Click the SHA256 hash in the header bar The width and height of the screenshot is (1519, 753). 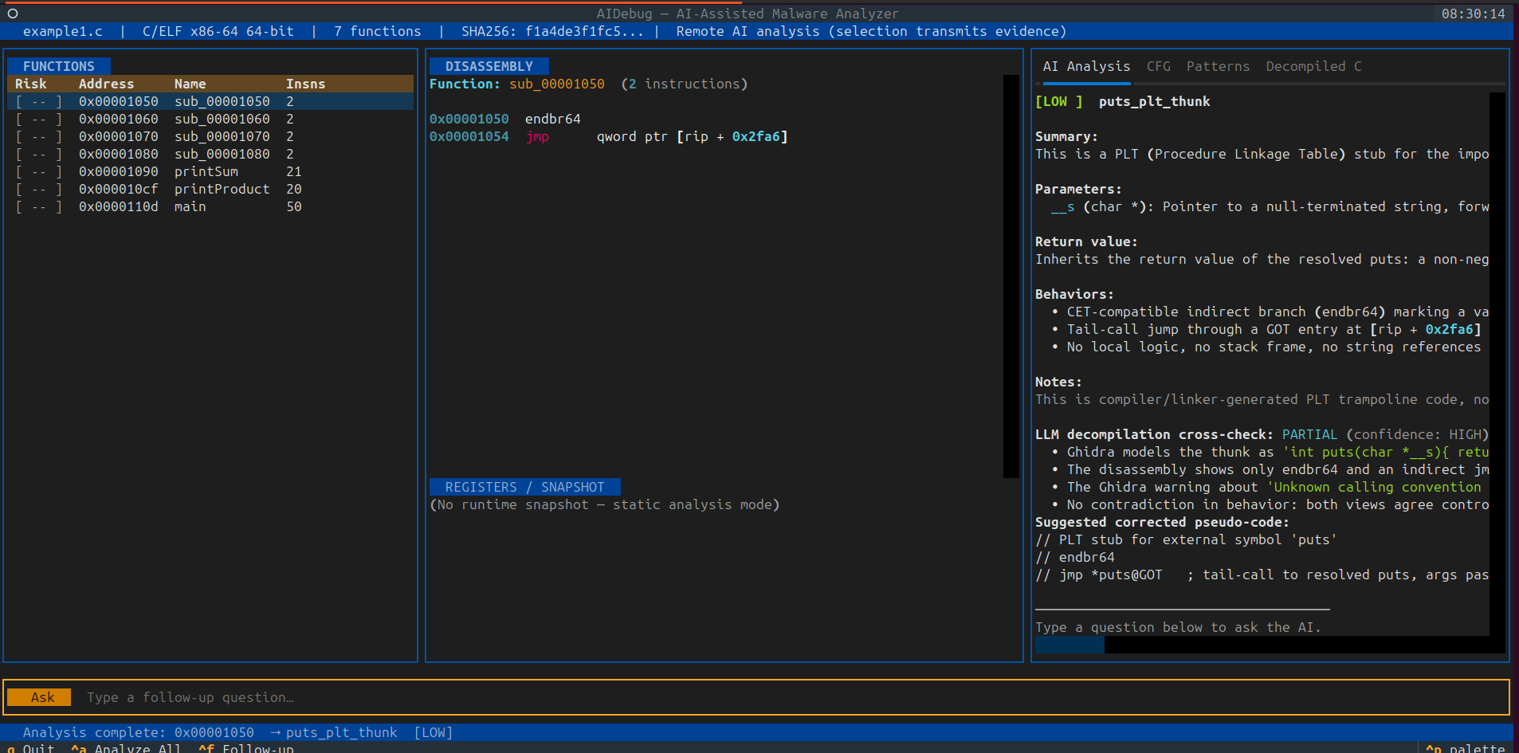552,31
